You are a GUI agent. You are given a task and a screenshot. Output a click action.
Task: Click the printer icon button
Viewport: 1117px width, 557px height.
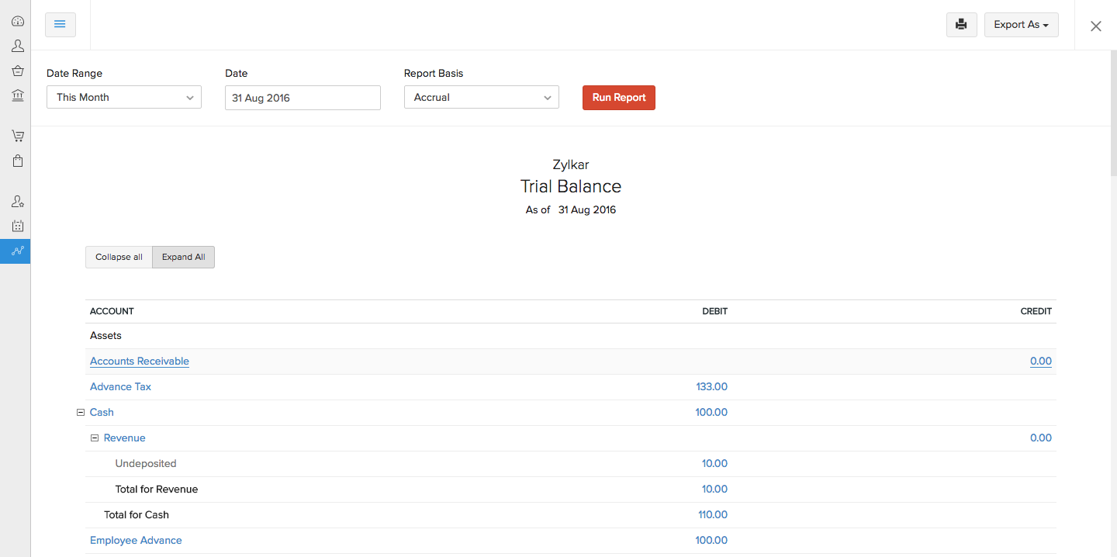[961, 25]
